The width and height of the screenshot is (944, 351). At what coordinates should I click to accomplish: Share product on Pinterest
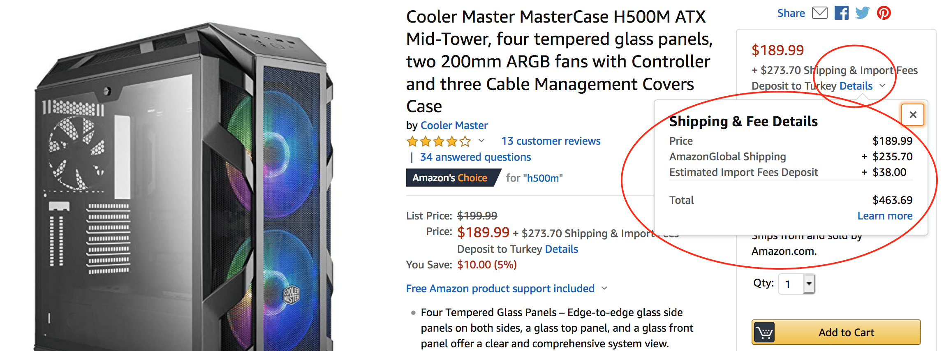pyautogui.click(x=884, y=13)
